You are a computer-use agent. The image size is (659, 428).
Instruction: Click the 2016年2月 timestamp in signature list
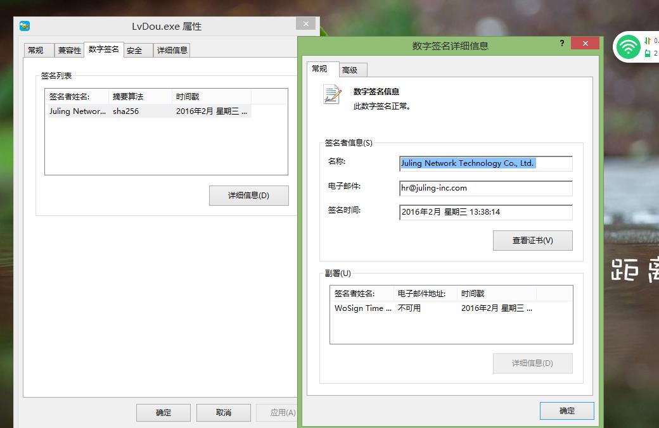pos(212,111)
